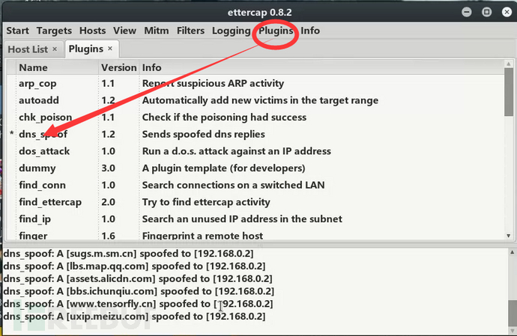Viewport: 517px width, 336px height.
Task: Click the log pane scrollbar thumb
Action: pyautogui.click(x=512, y=314)
